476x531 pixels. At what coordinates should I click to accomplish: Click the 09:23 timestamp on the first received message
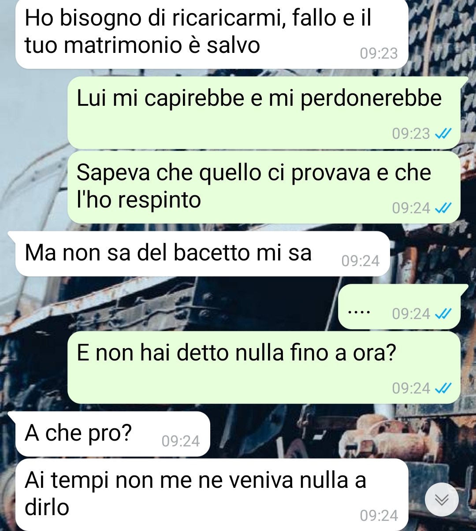coord(379,54)
